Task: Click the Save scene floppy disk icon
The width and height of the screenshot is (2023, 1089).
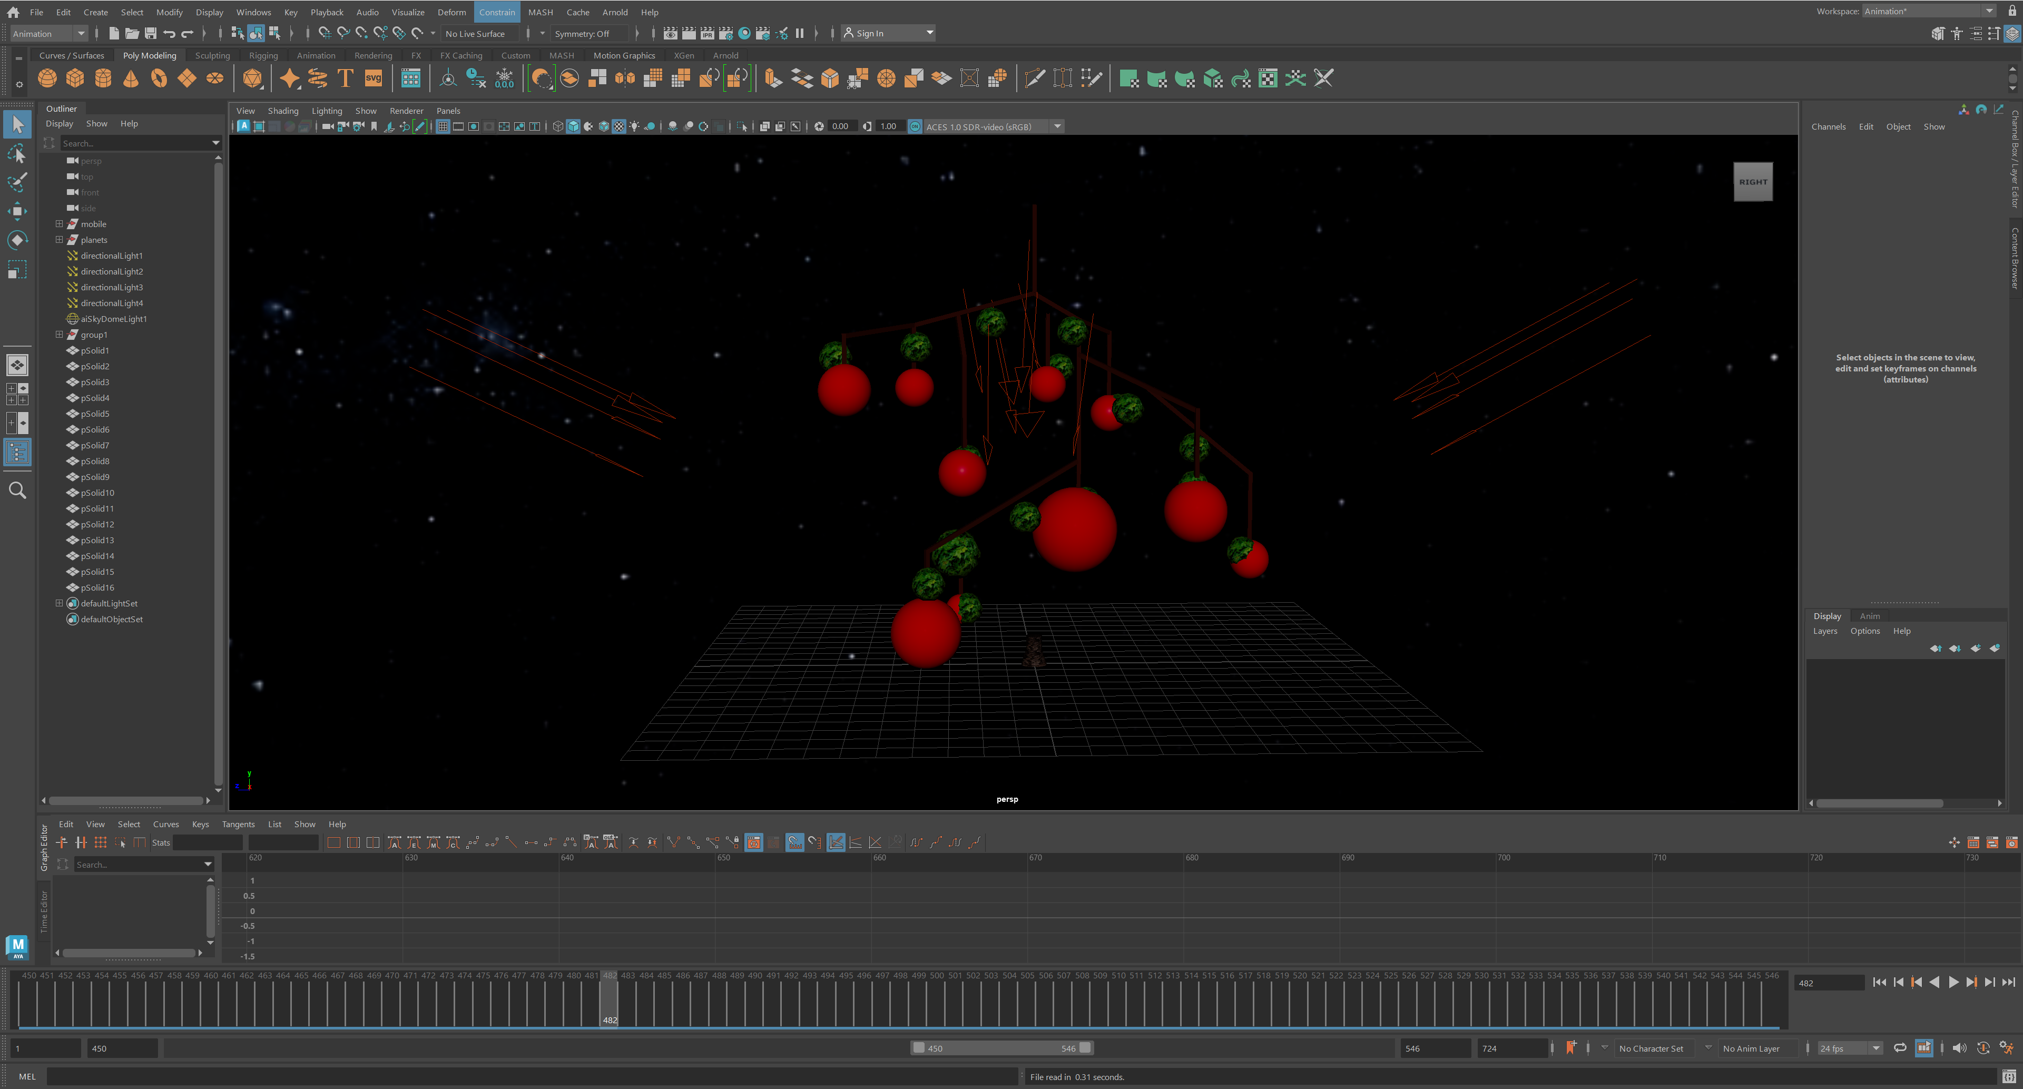Action: (x=151, y=34)
